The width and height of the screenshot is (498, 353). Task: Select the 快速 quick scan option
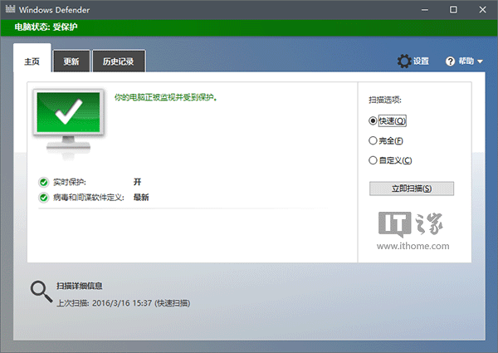click(x=373, y=120)
